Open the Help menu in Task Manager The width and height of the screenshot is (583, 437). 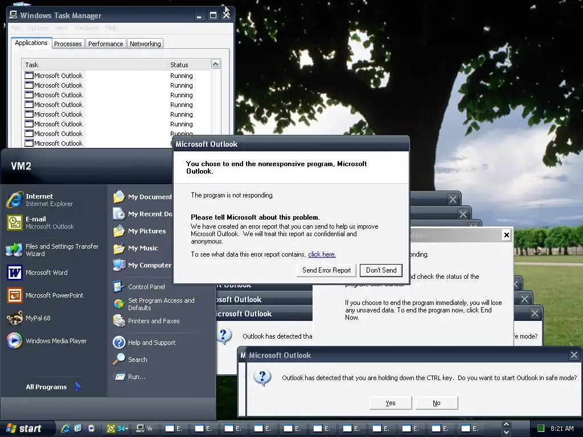pyautogui.click(x=111, y=28)
